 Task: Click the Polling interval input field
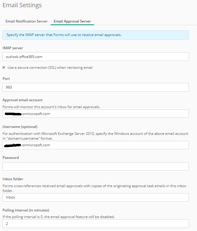point(95,224)
